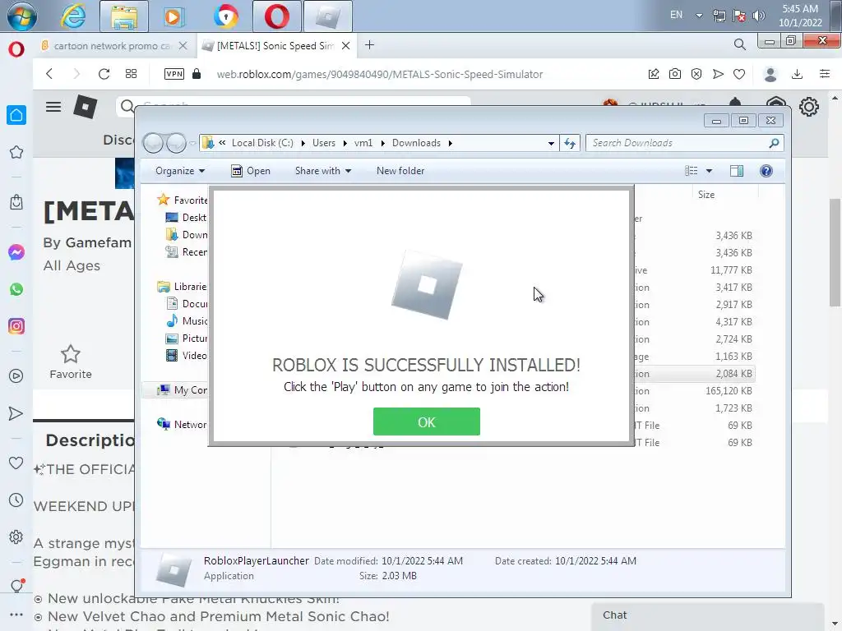Click the volume speaker tray icon
Screen dimensions: 842x631
coord(759,16)
